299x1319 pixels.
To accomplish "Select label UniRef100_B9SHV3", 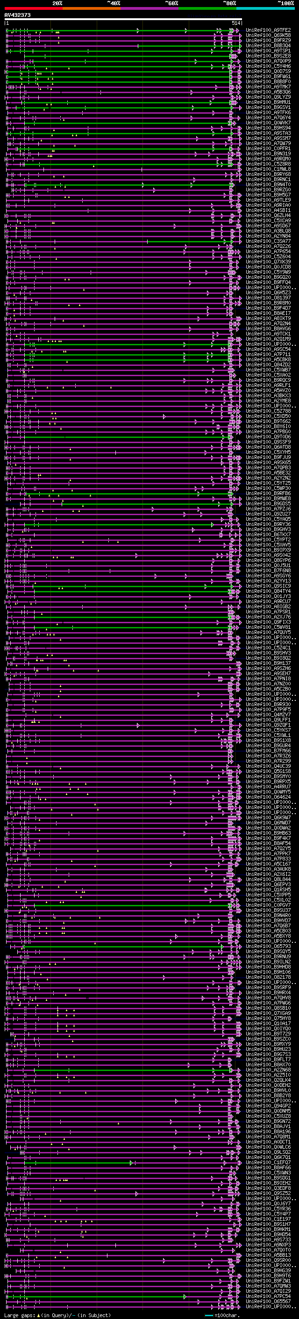I will [x=268, y=653].
